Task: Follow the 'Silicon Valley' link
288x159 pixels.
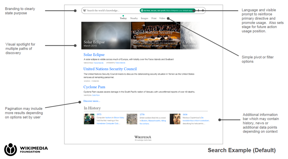Action: coord(119,118)
